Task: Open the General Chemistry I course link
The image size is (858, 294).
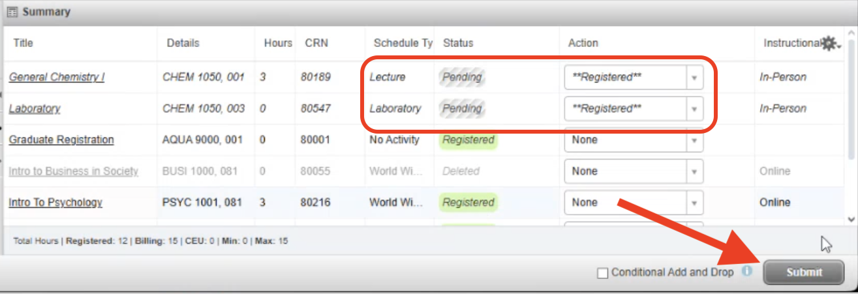Action: coord(57,77)
